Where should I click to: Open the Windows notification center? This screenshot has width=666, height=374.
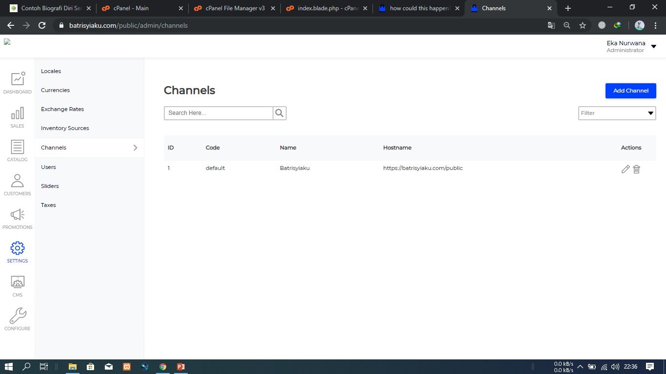pyautogui.click(x=650, y=367)
